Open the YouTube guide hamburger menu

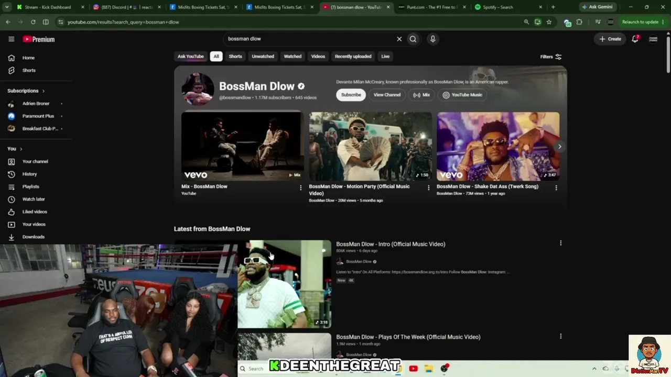coord(11,39)
